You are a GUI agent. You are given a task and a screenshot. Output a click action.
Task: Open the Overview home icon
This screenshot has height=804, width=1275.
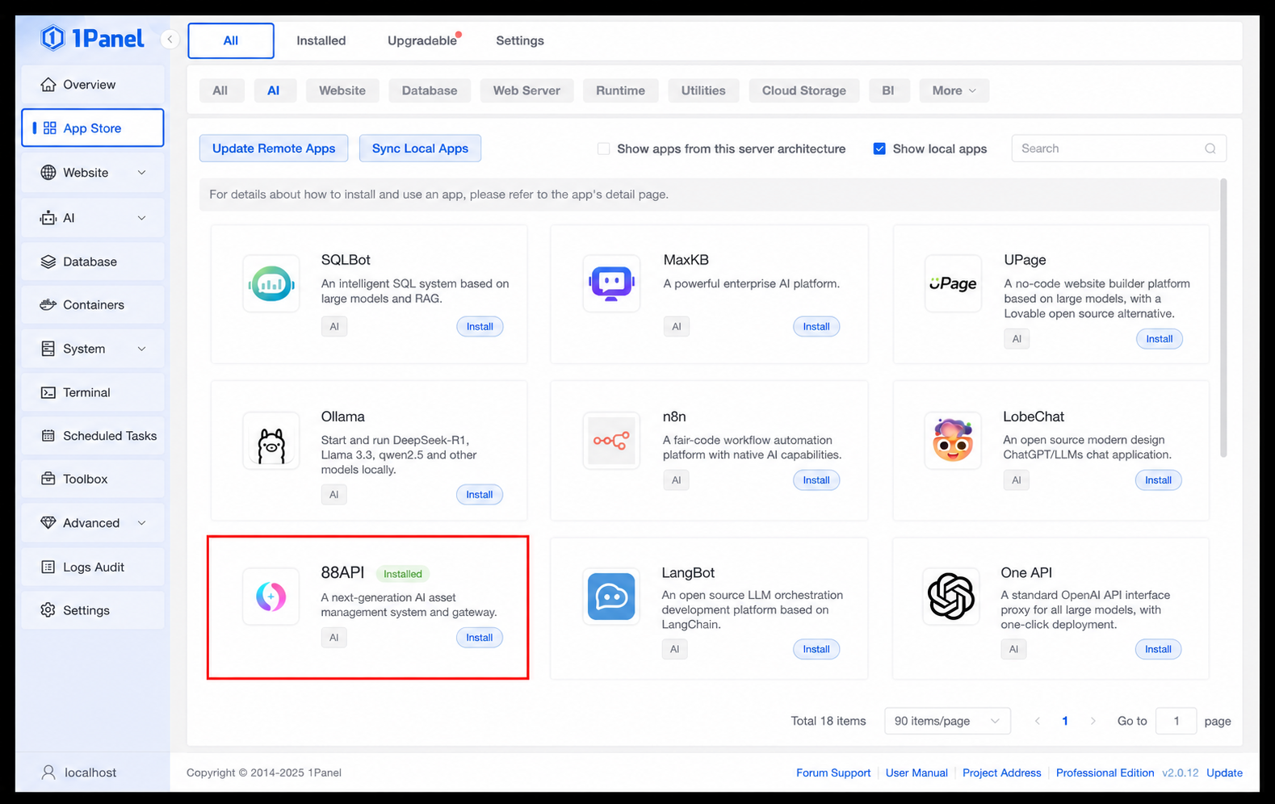coord(48,85)
